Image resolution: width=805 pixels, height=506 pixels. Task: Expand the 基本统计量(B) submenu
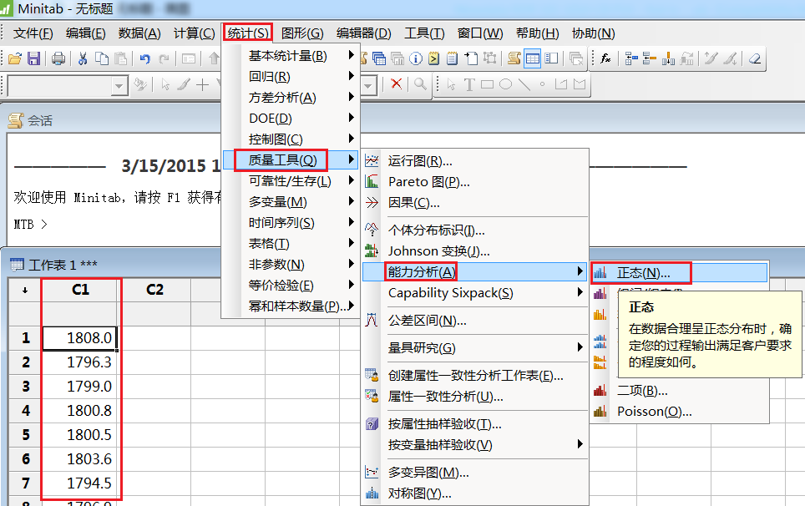coord(291,55)
